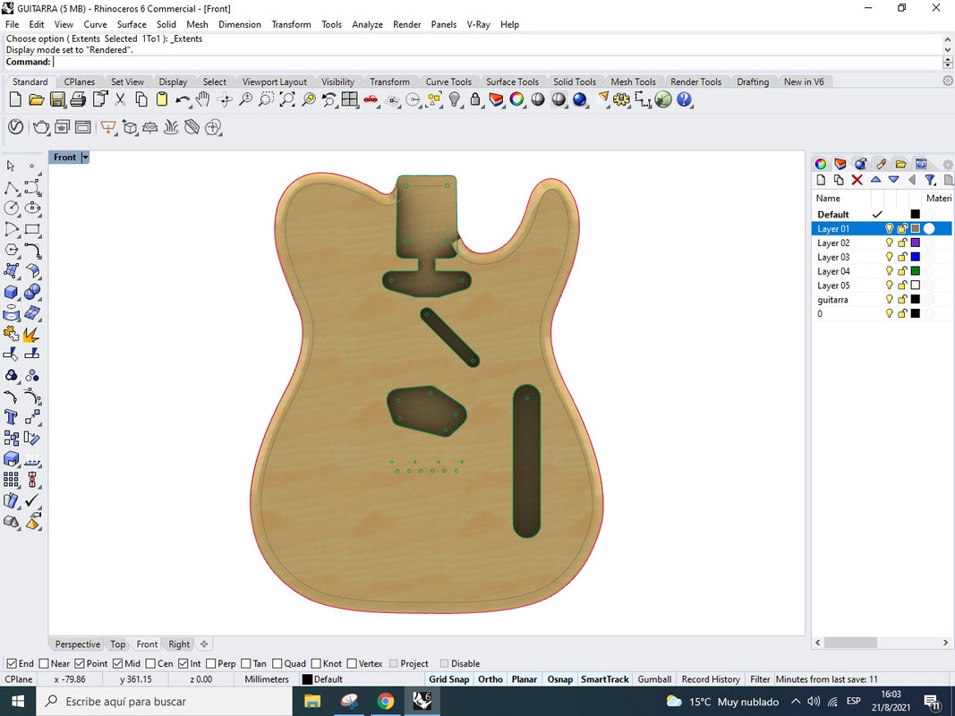Click the Box solid tool
Image resolution: width=955 pixels, height=716 pixels.
point(12,292)
